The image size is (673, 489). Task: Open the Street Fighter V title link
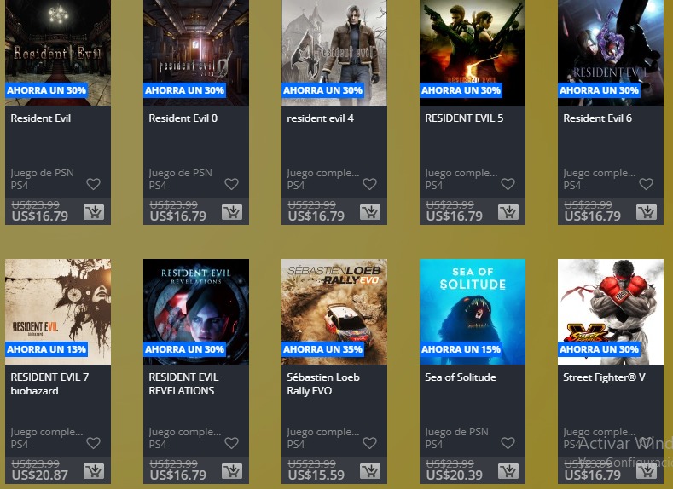[x=604, y=377]
